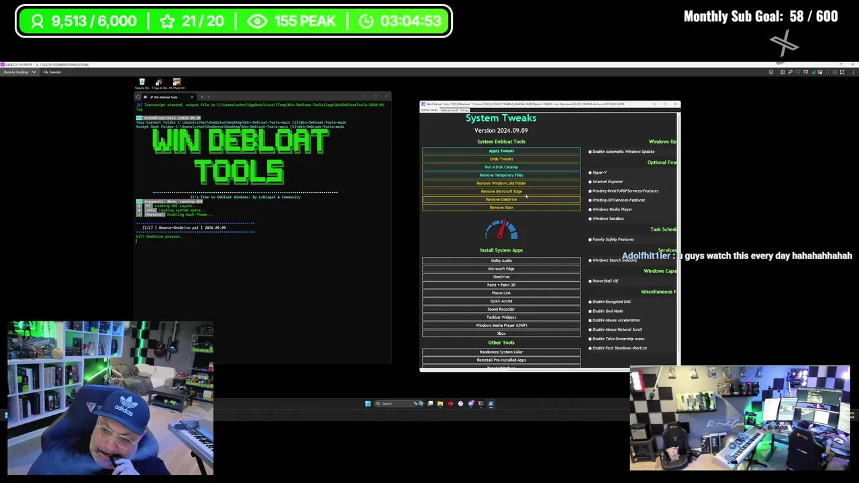Image resolution: width=859 pixels, height=483 pixels.
Task: Toggle Enable Mouse Acceleration checkbox
Action: tap(591, 321)
